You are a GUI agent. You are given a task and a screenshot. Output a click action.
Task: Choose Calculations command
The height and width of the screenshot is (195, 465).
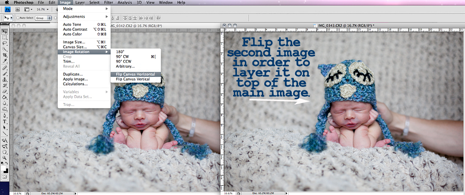pos(84,84)
